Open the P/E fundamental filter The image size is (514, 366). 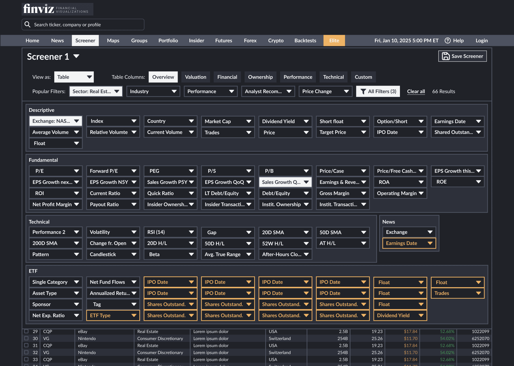coord(56,171)
